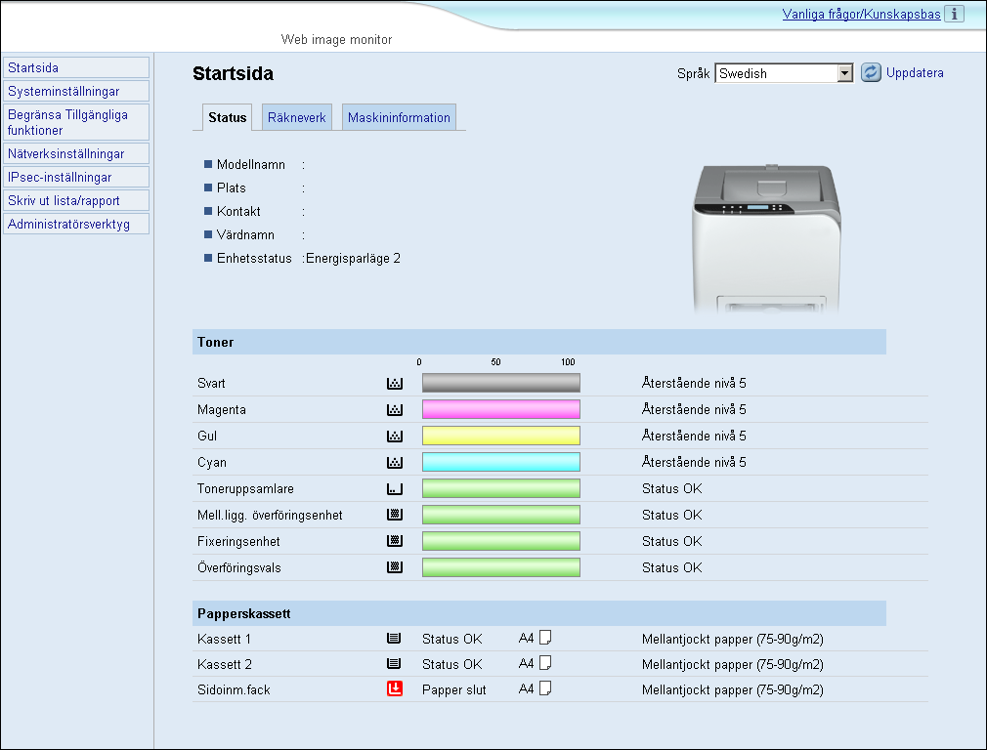Click the Gul toner cartridge icon

[395, 436]
